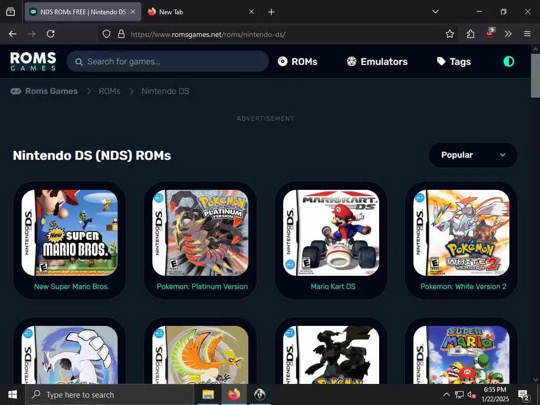
Task: Open the Super Mario 64 DS cover
Action: [461, 355]
